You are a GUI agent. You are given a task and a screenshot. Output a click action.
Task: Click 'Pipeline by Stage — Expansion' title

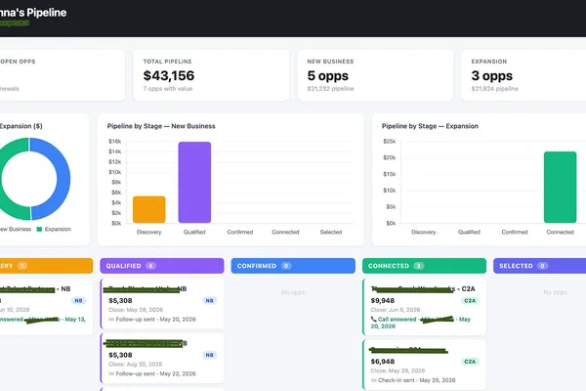pos(430,126)
